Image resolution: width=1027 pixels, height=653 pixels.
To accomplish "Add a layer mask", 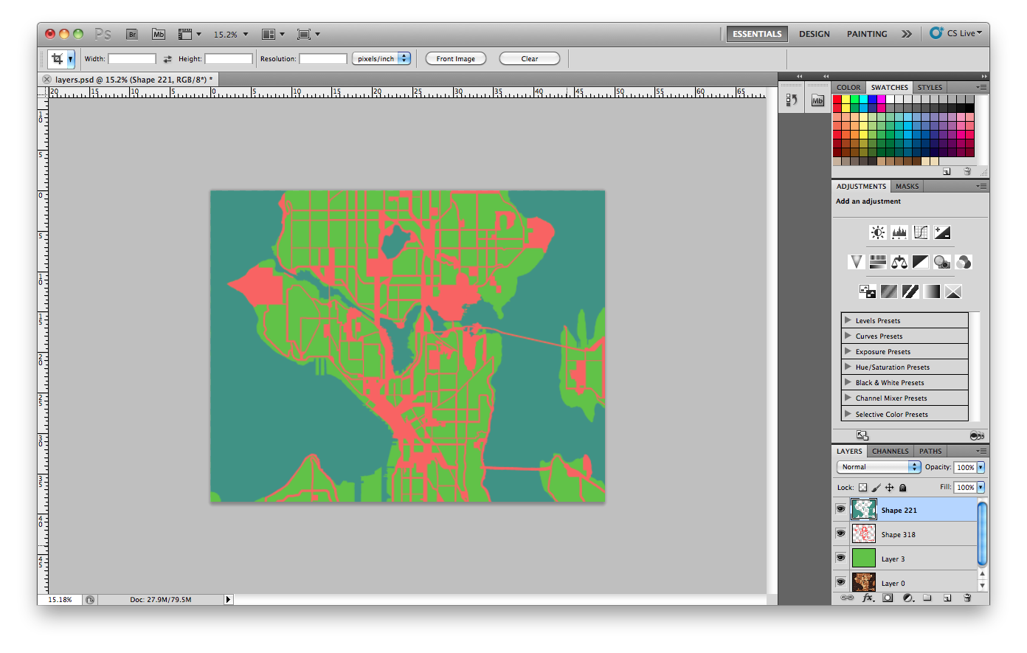I will 888,598.
